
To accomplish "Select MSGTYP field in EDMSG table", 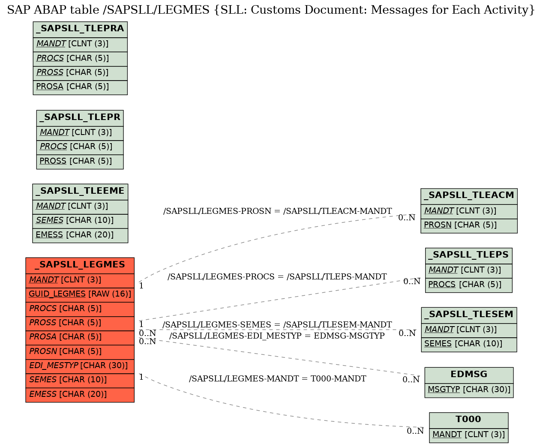I will (x=469, y=390).
